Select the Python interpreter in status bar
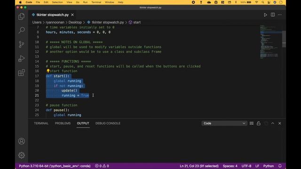 tap(55, 166)
